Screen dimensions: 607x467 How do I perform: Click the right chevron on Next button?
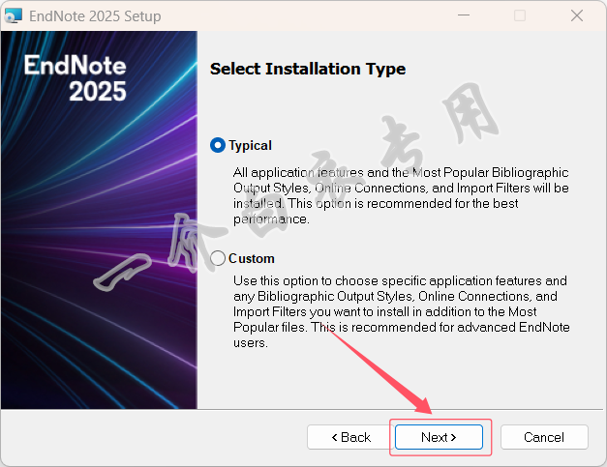point(453,438)
